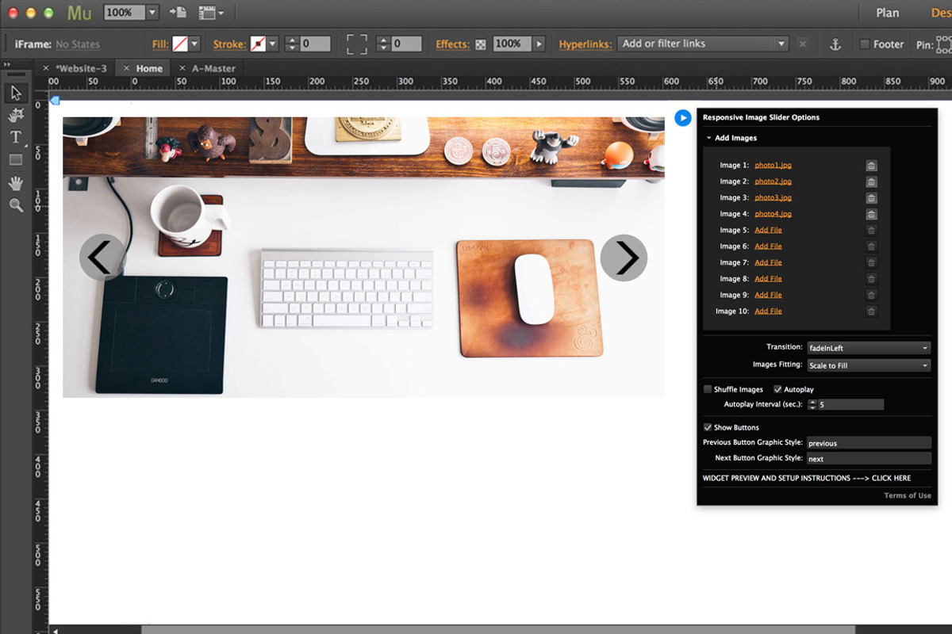Toggle the Footer checkbox

(x=865, y=44)
